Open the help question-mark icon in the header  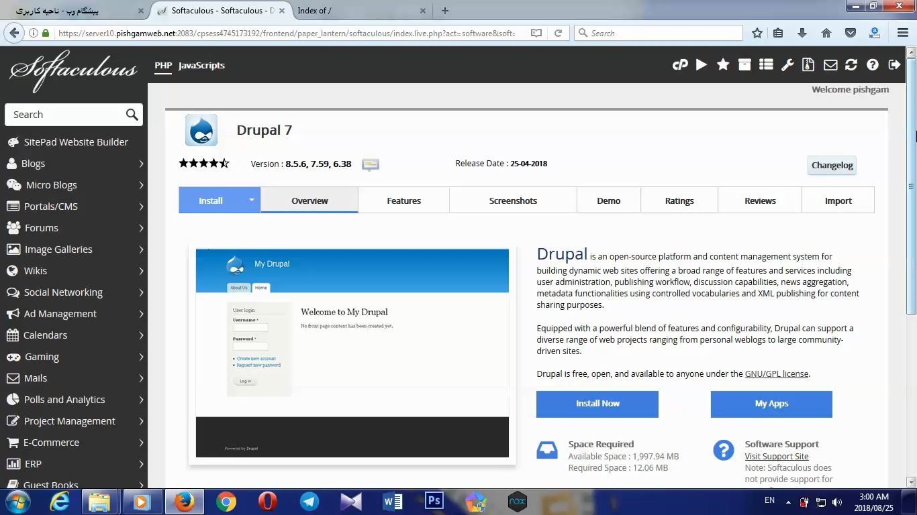tap(873, 65)
